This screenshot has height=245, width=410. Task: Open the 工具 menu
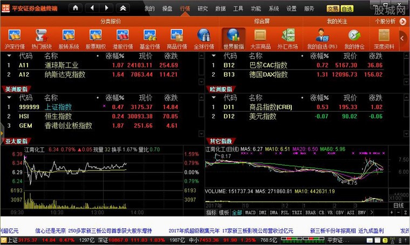(x=238, y=9)
